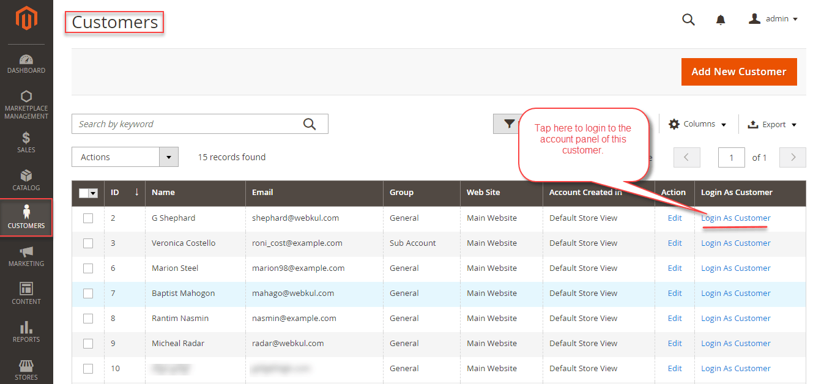Select the checkbox for G Shephard
The height and width of the screenshot is (384, 813).
[88, 218]
